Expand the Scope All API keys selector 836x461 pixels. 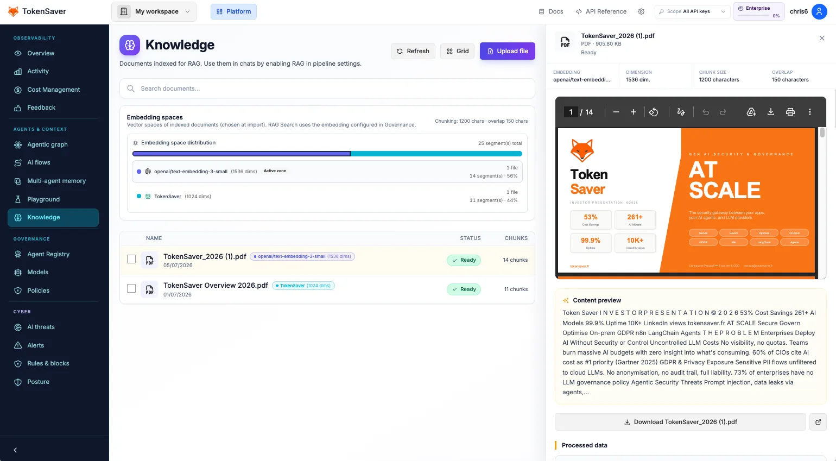pyautogui.click(x=692, y=11)
